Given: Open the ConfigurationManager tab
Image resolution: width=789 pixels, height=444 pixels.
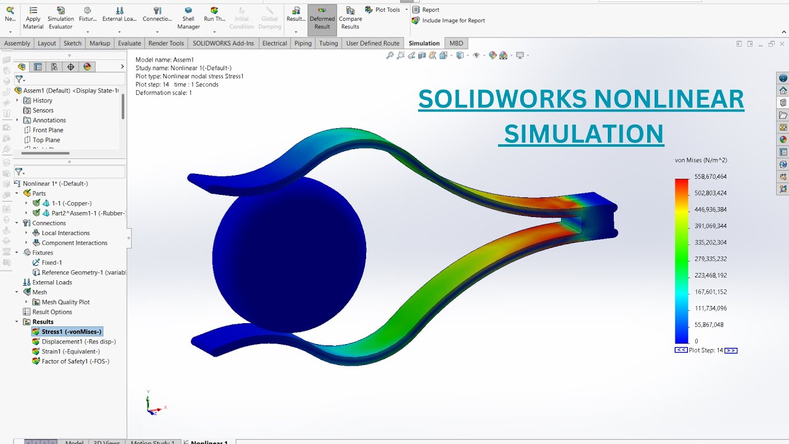Looking at the screenshot, I should [54, 67].
